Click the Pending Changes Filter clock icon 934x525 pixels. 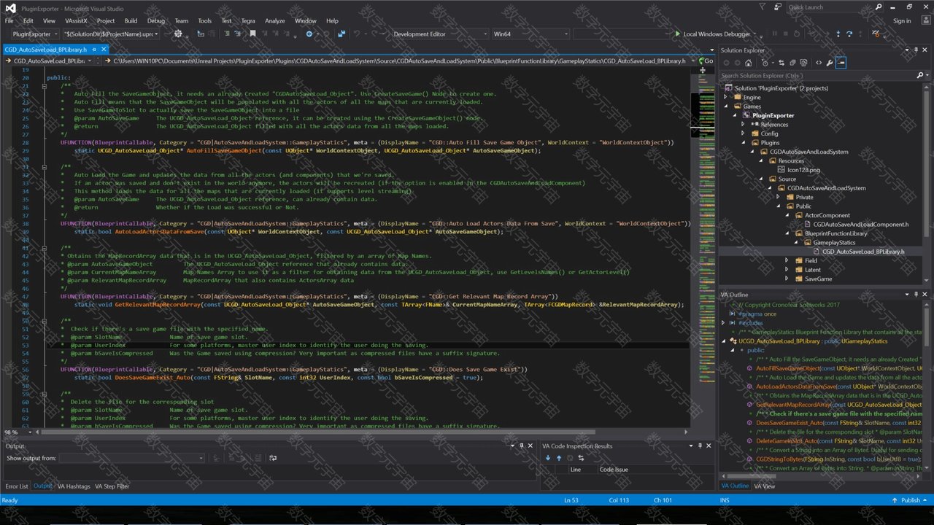(x=764, y=63)
